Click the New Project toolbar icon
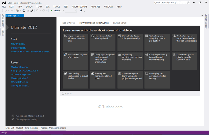The image size is (209, 135). point(18,11)
